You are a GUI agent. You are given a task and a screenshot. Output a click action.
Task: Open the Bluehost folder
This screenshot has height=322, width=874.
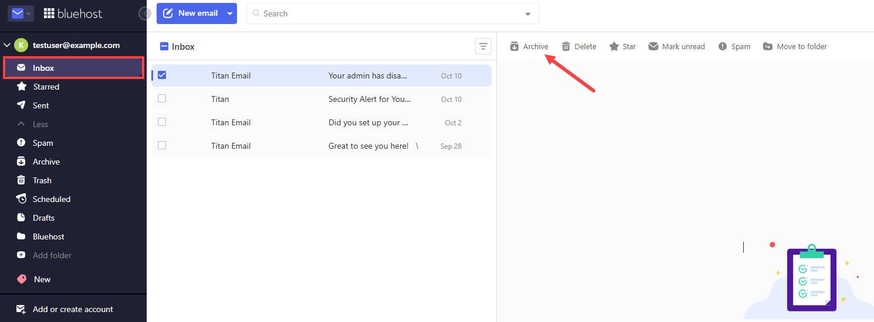(x=49, y=237)
